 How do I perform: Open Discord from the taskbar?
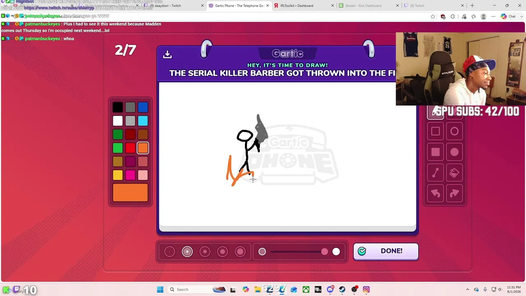click(x=330, y=289)
